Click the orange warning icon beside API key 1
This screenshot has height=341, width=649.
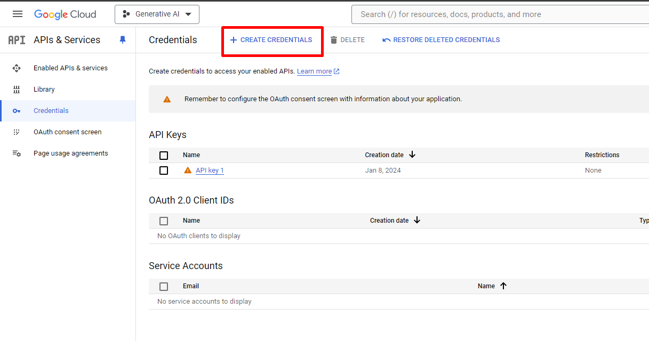point(188,170)
